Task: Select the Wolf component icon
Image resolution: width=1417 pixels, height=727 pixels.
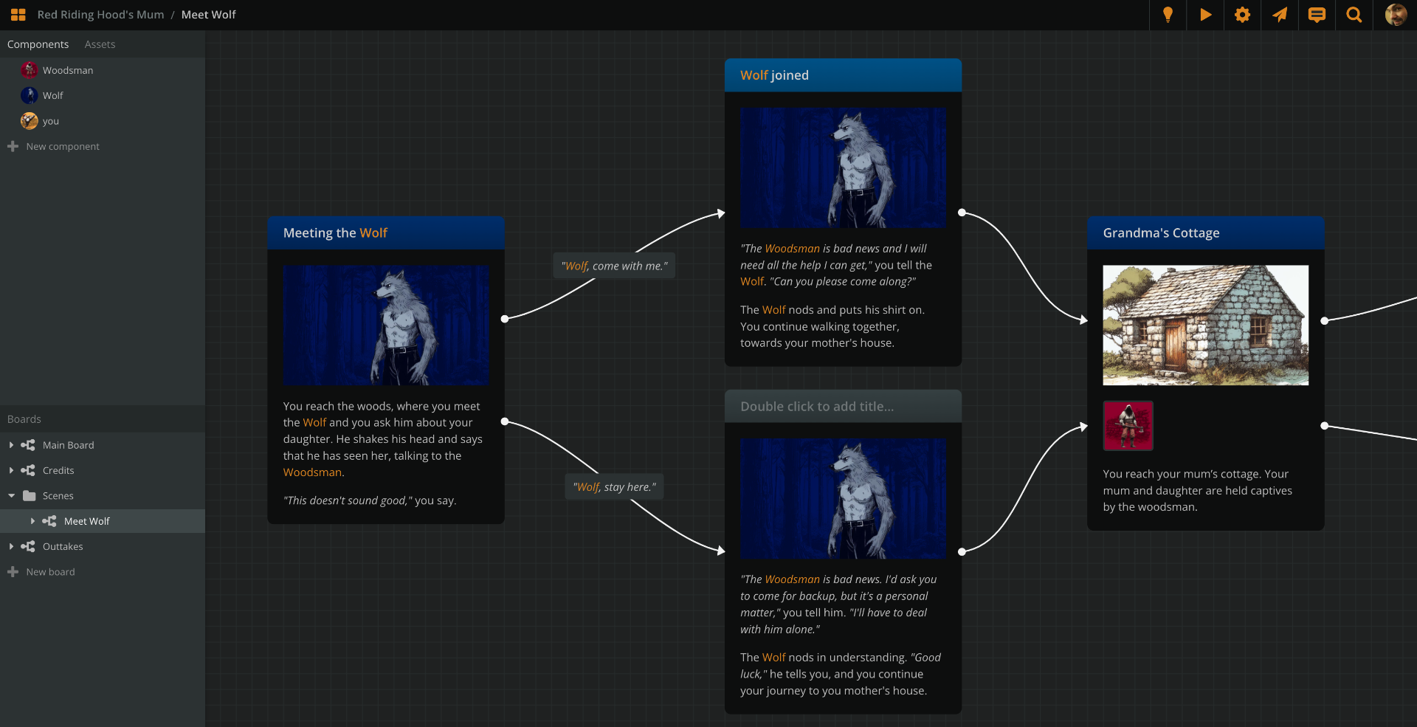Action: point(30,95)
